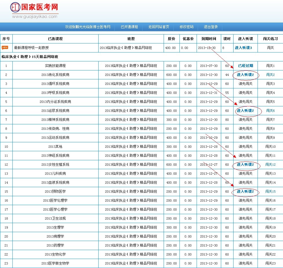
Task: Click the welcome text 欢迎张鹏光光临张博士医考网
Action: click(88, 27)
